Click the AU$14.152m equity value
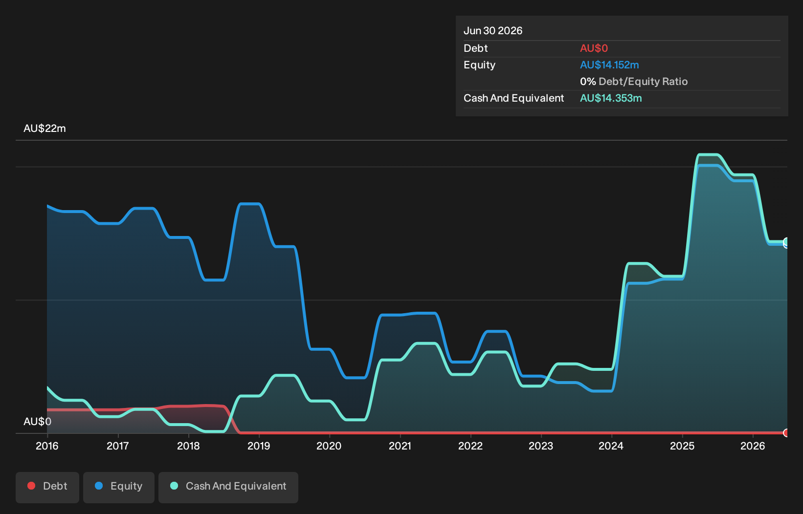This screenshot has height=514, width=803. [x=609, y=65]
